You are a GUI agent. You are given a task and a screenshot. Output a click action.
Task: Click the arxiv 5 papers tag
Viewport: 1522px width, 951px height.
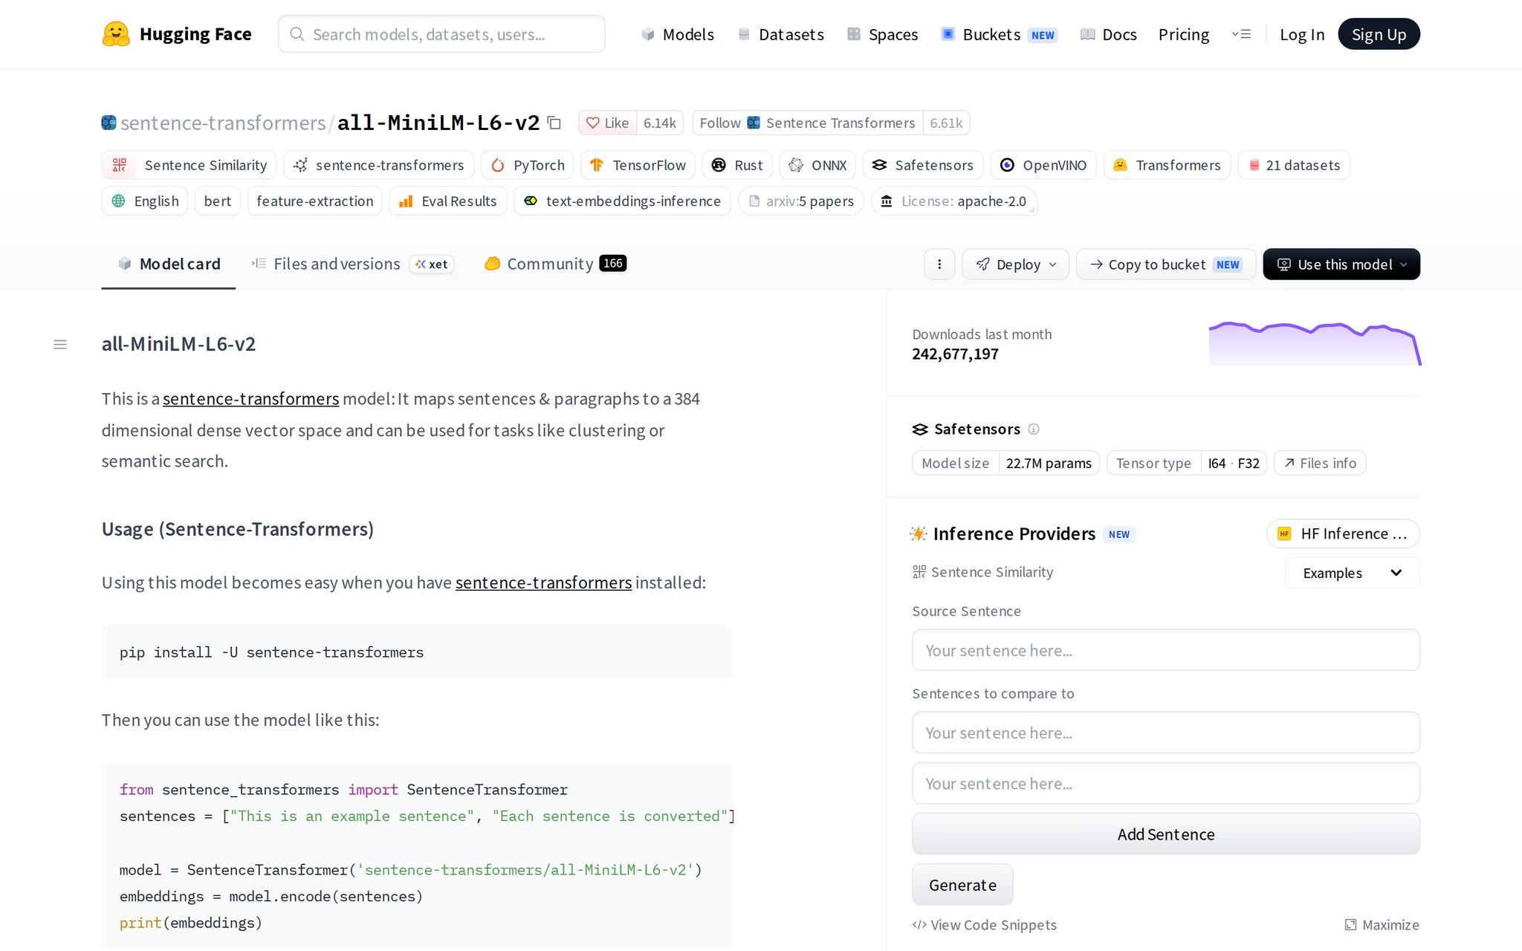coord(801,201)
